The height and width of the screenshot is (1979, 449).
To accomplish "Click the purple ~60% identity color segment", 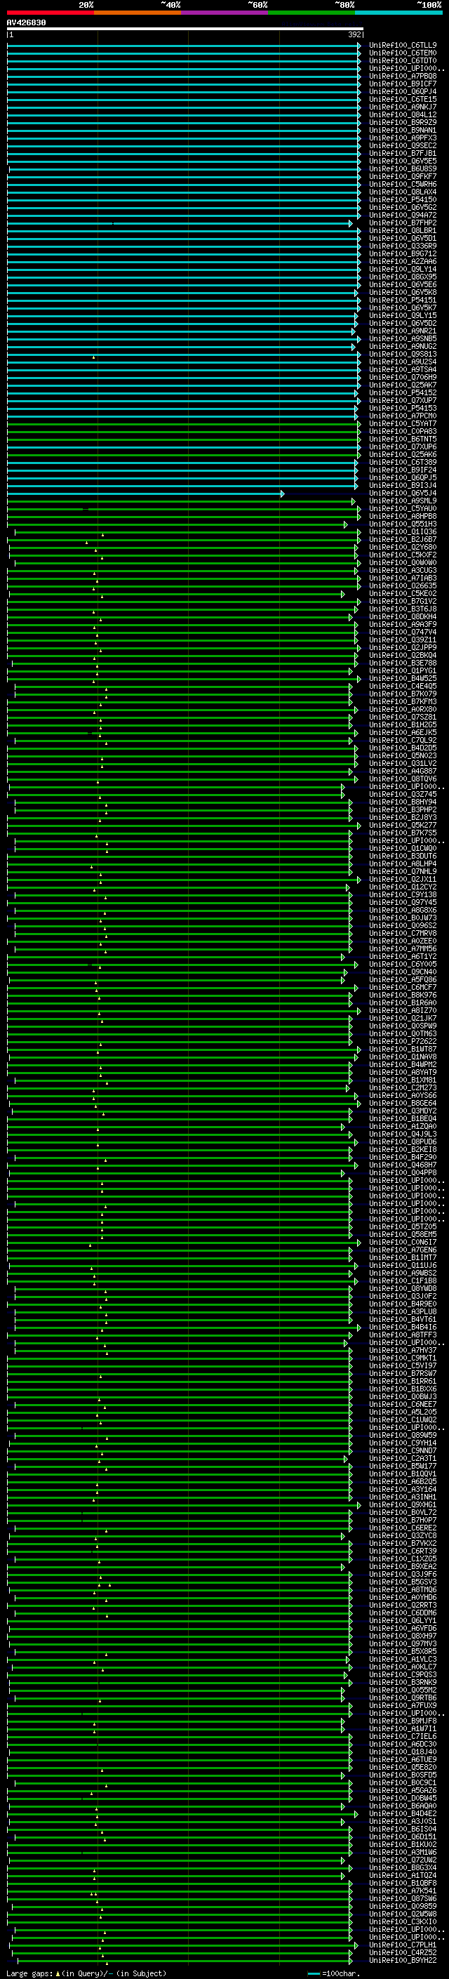I will [225, 13].
